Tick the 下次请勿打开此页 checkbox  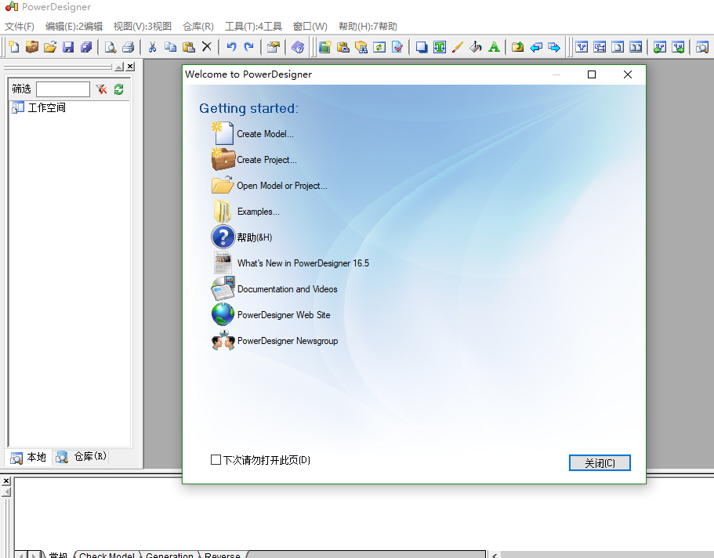point(216,459)
